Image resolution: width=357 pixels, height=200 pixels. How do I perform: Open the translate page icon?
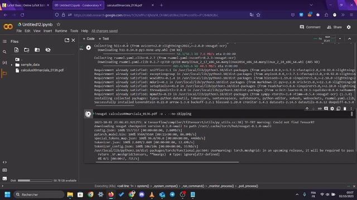click(x=252, y=15)
